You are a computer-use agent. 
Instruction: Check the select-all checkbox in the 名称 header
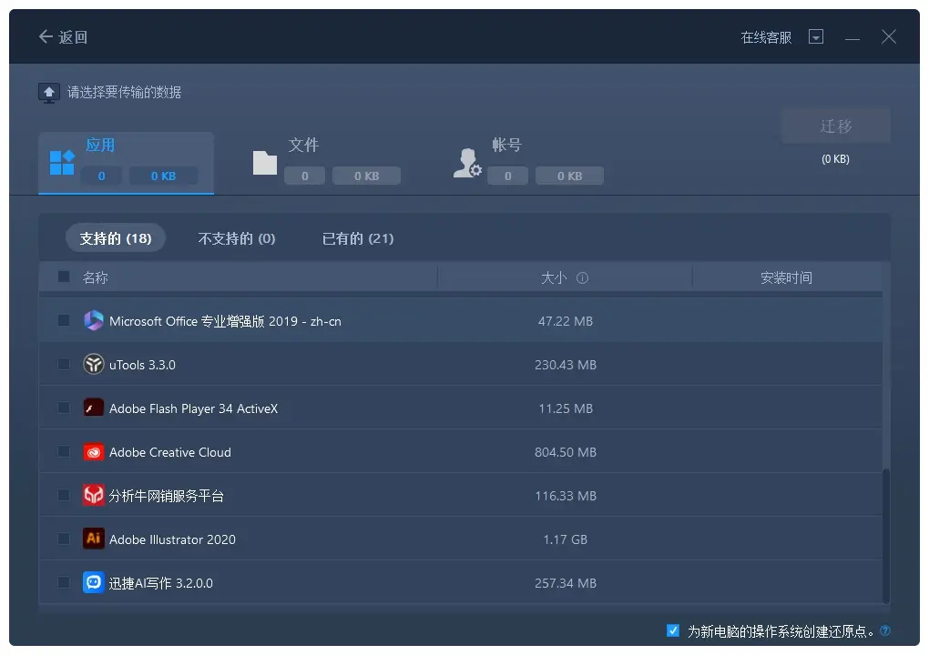tap(63, 277)
